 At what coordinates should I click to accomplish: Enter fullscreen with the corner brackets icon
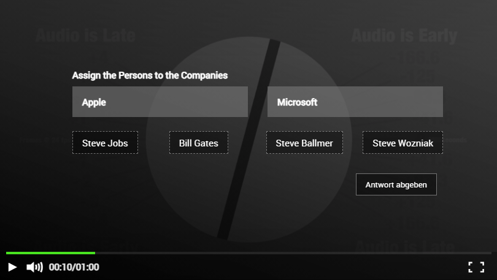pos(476,267)
